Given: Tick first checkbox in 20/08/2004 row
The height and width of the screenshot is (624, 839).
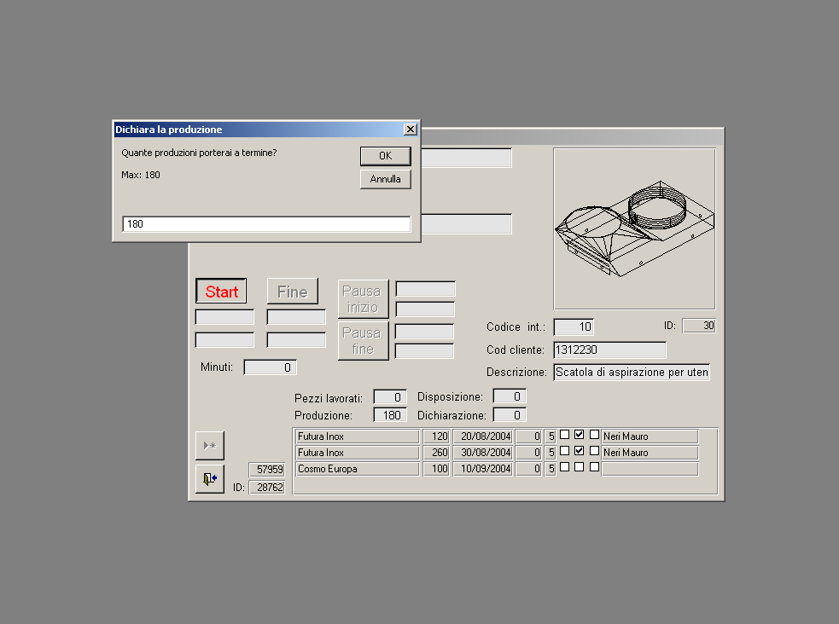Looking at the screenshot, I should [564, 435].
